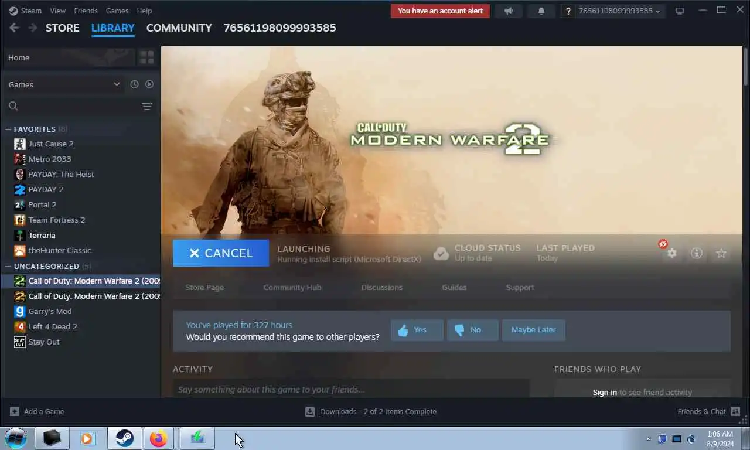Open advanced filter sliders icon
Viewport: 750px width, 450px height.
click(x=147, y=106)
